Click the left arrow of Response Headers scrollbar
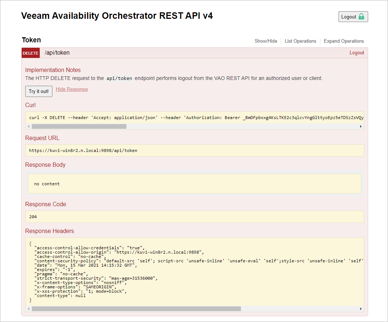This screenshot has height=322, width=388. point(29,309)
